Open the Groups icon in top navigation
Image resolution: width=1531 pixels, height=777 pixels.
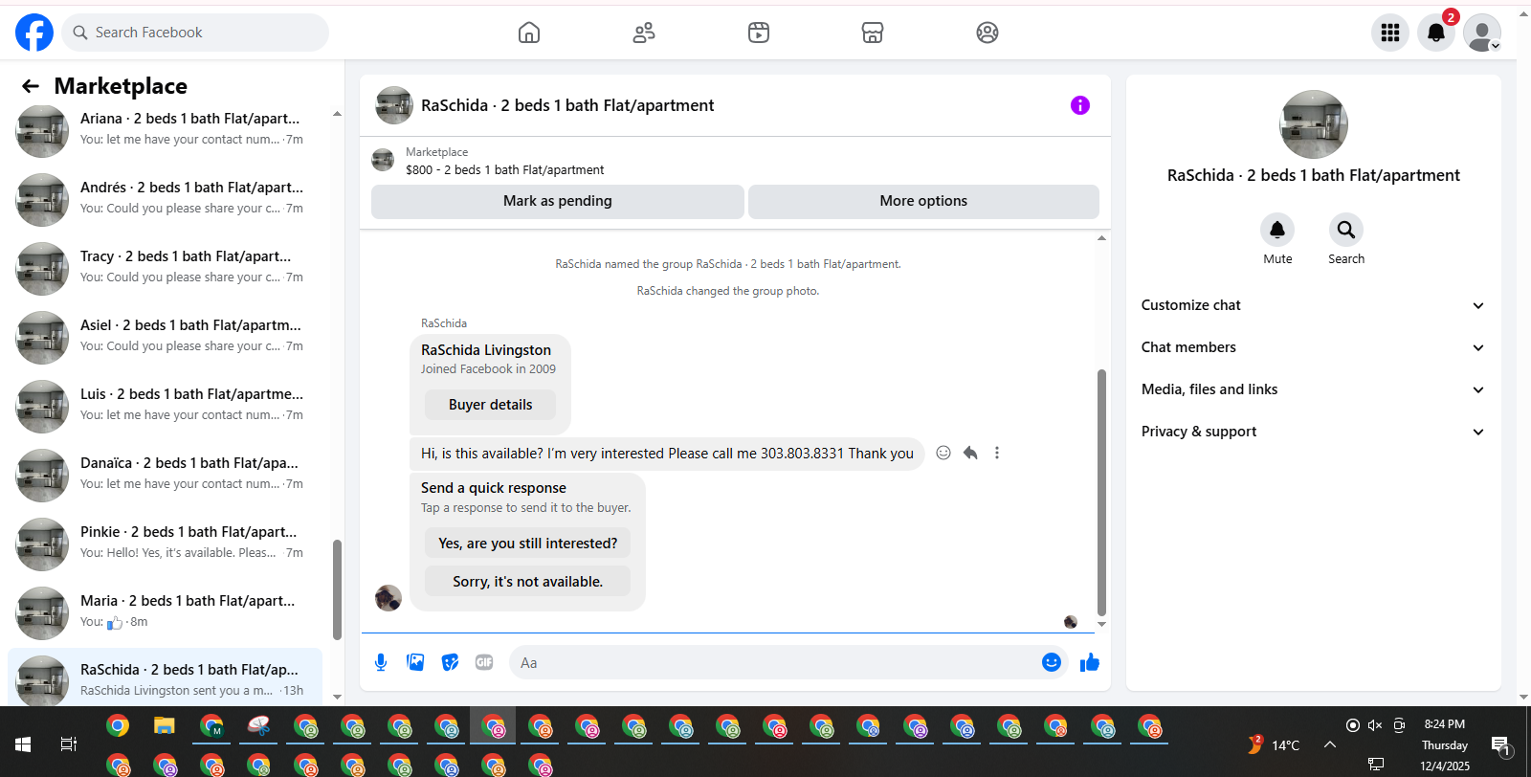coord(987,33)
